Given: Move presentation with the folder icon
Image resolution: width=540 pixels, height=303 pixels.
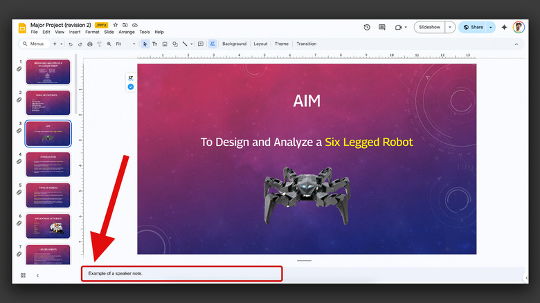Looking at the screenshot, I should pos(125,25).
